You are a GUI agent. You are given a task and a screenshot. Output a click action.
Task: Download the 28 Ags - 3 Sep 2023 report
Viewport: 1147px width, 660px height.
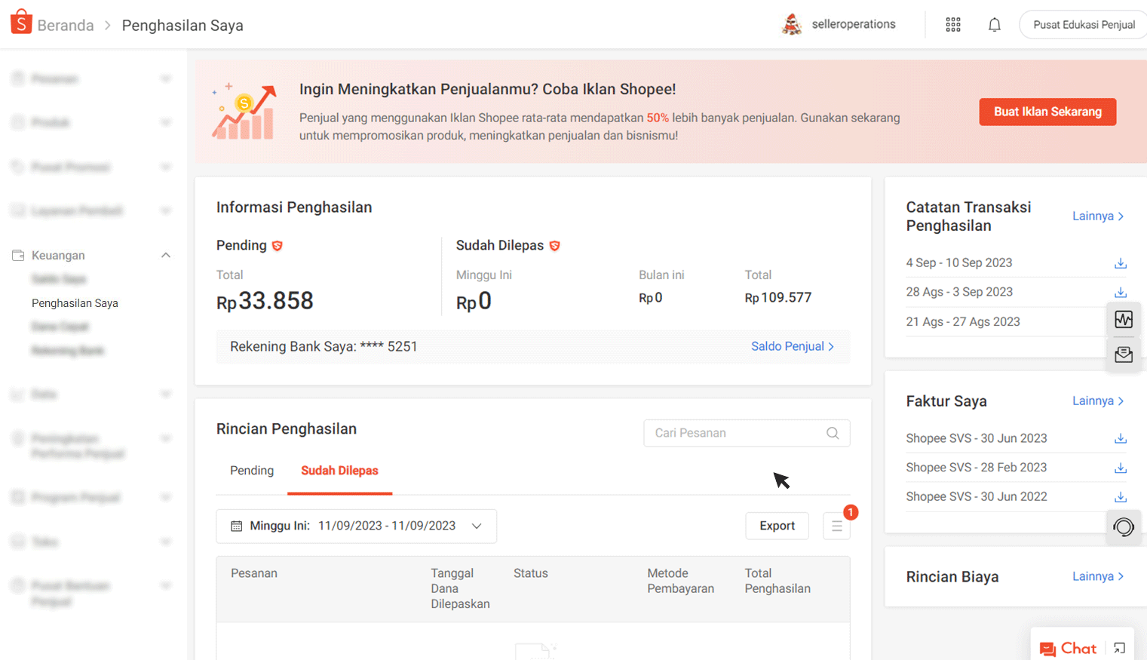click(1121, 292)
